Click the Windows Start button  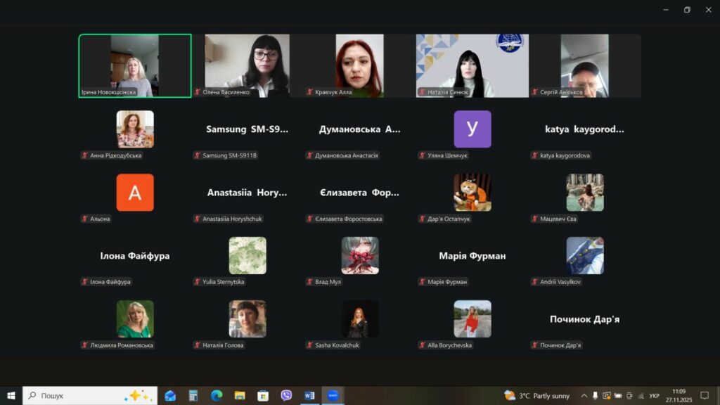click(11, 395)
